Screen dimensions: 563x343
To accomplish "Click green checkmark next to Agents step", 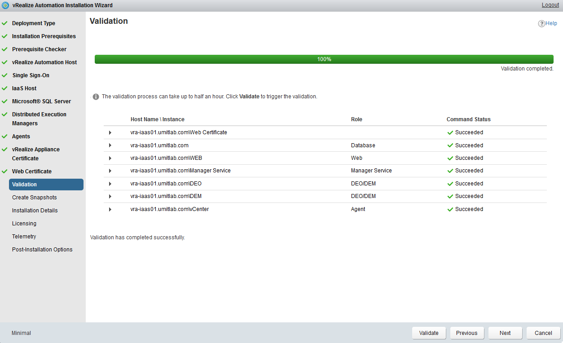I will coord(4,136).
